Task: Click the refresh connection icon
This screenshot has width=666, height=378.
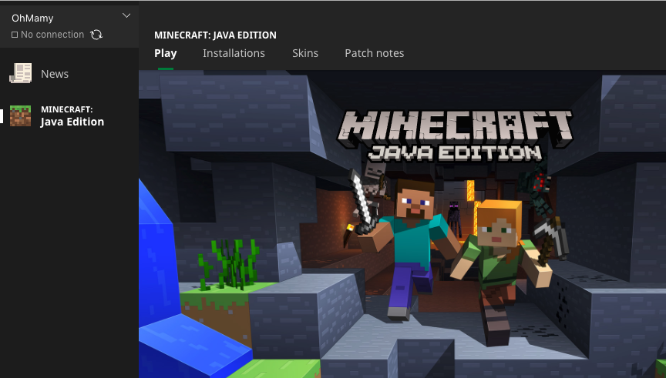Action: click(x=96, y=35)
